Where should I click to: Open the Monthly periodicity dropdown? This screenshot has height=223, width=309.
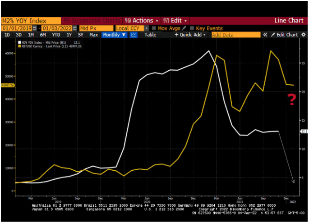[114, 35]
